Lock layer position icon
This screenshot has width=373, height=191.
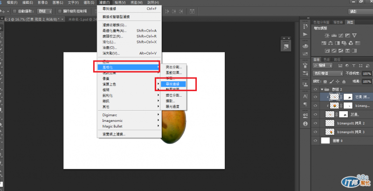point(338,81)
